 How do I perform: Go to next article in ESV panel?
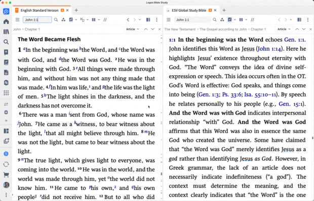pyautogui.click(x=153, y=29)
